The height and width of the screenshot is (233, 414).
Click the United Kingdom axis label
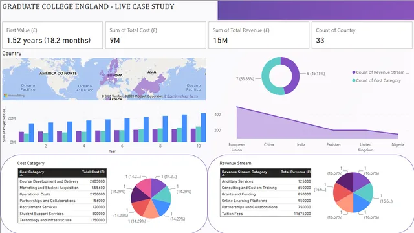pyautogui.click(x=365, y=147)
